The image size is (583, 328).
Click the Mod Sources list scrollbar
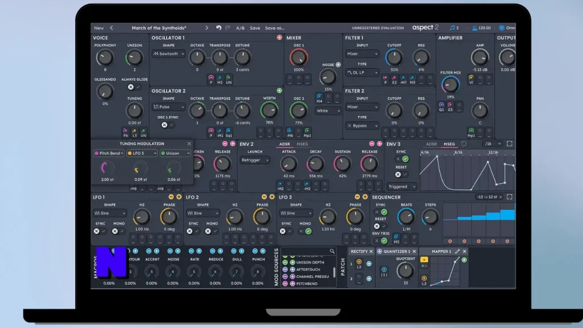pos(334,272)
